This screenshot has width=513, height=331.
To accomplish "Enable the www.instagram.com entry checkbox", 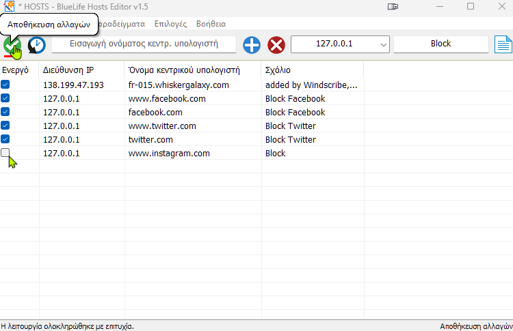I will (5, 152).
